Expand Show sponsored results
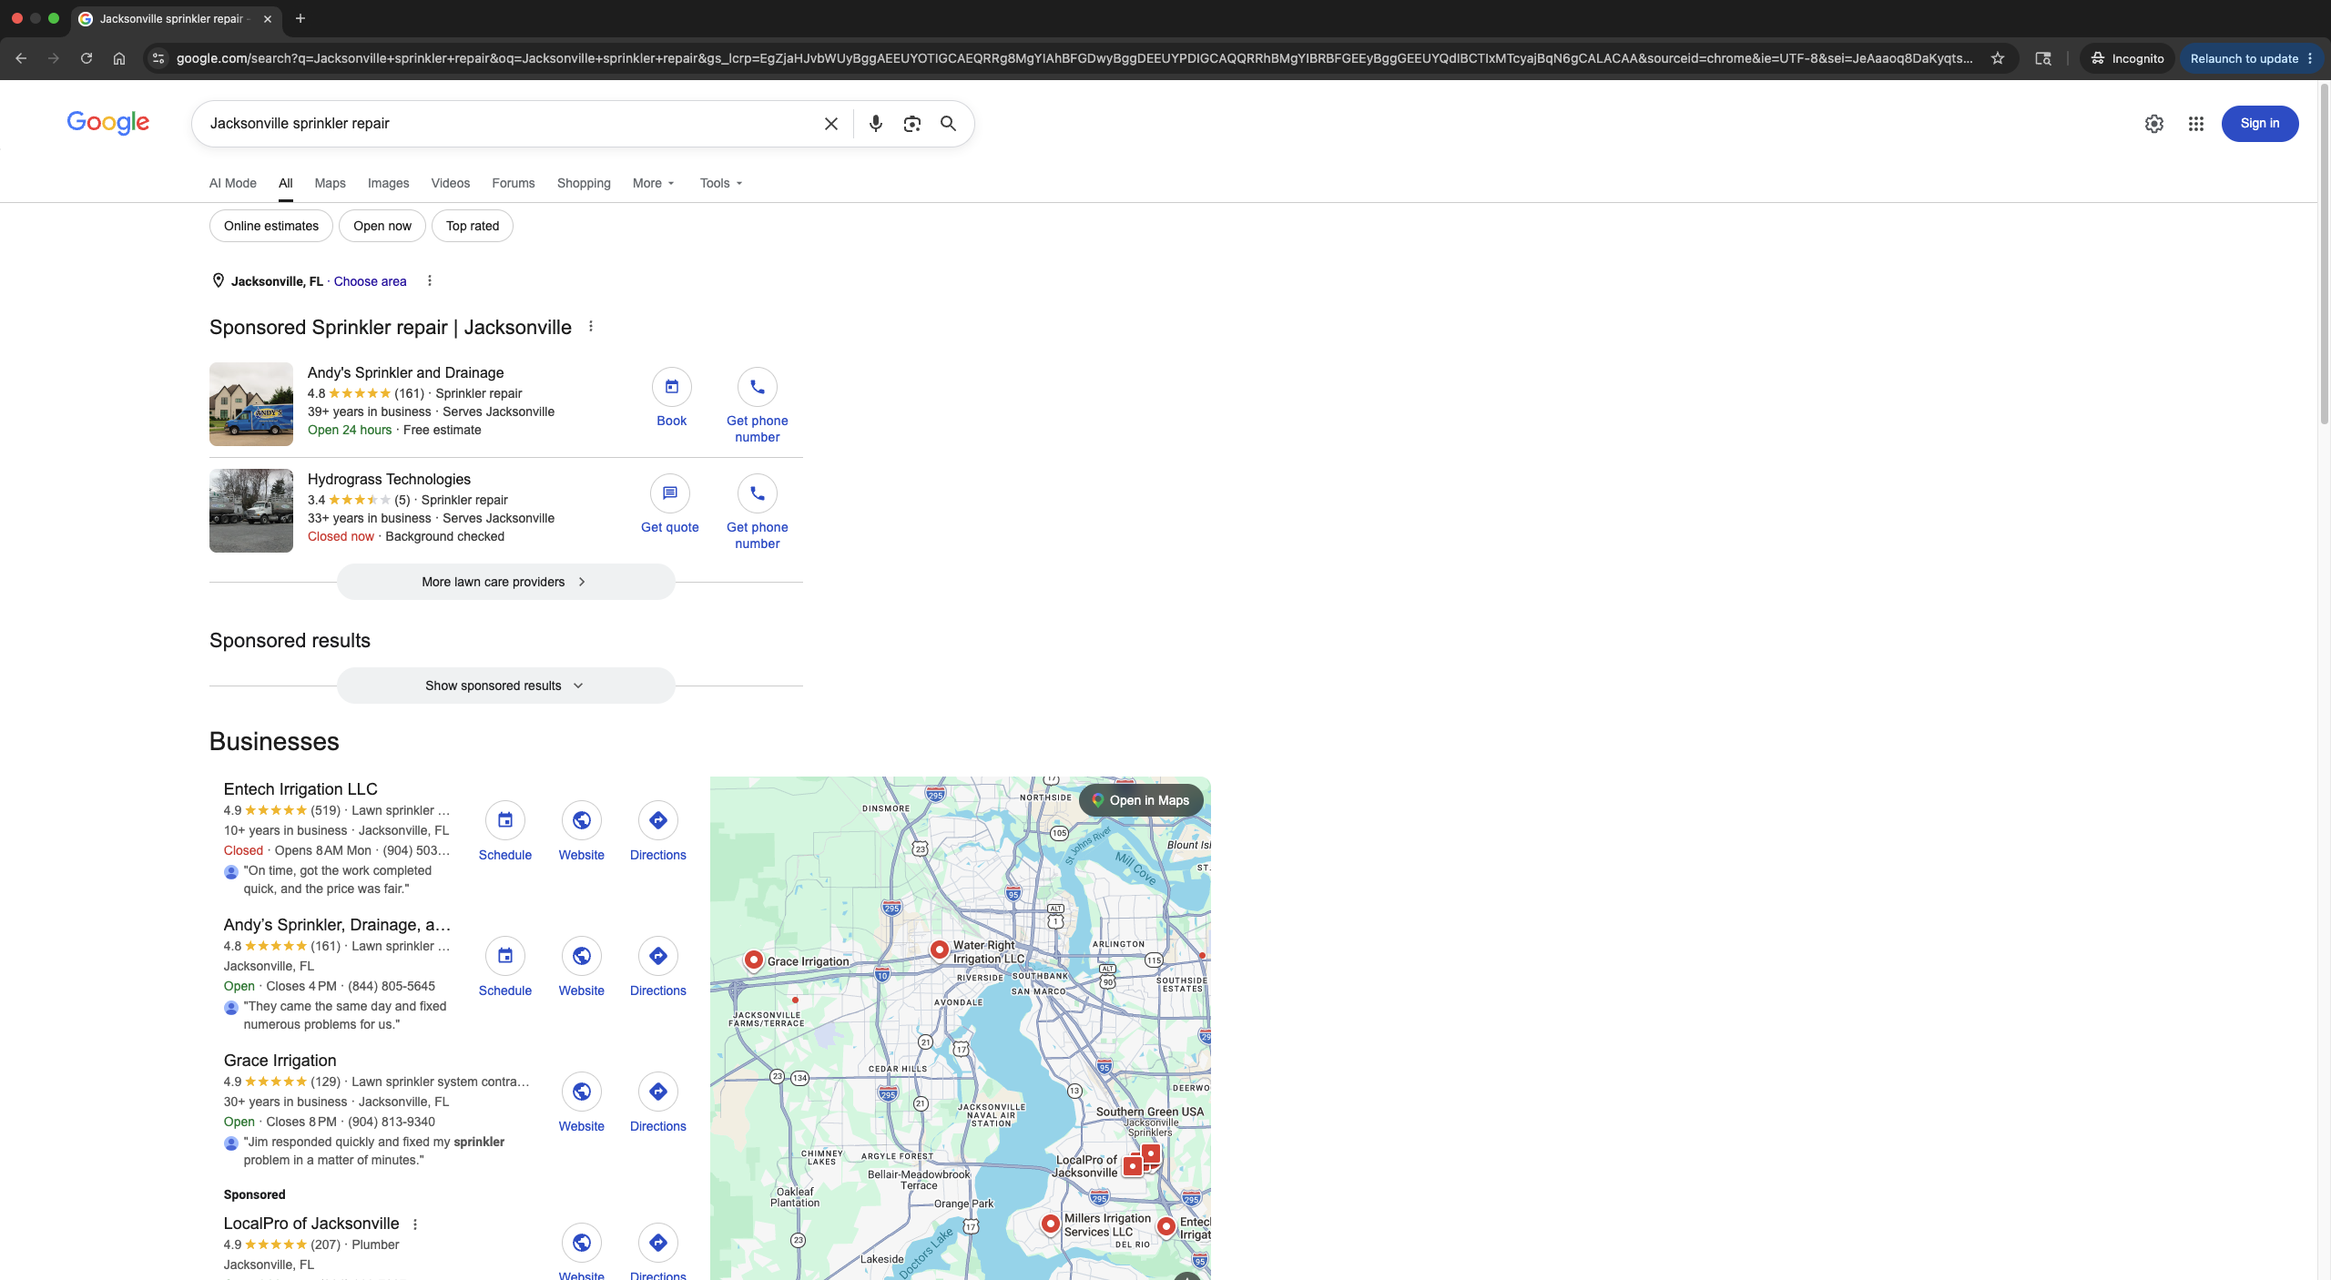Image resolution: width=2331 pixels, height=1280 pixels. tap(505, 686)
